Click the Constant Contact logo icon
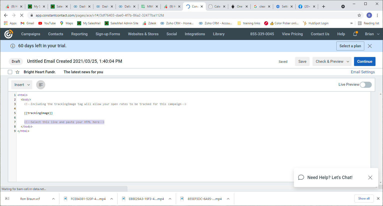383x206 pixels. click(8, 34)
